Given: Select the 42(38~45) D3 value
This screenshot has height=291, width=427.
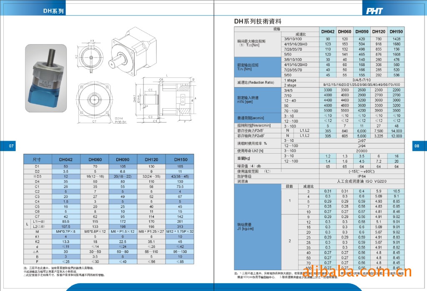Looking at the screenshot, I should 180,177.
